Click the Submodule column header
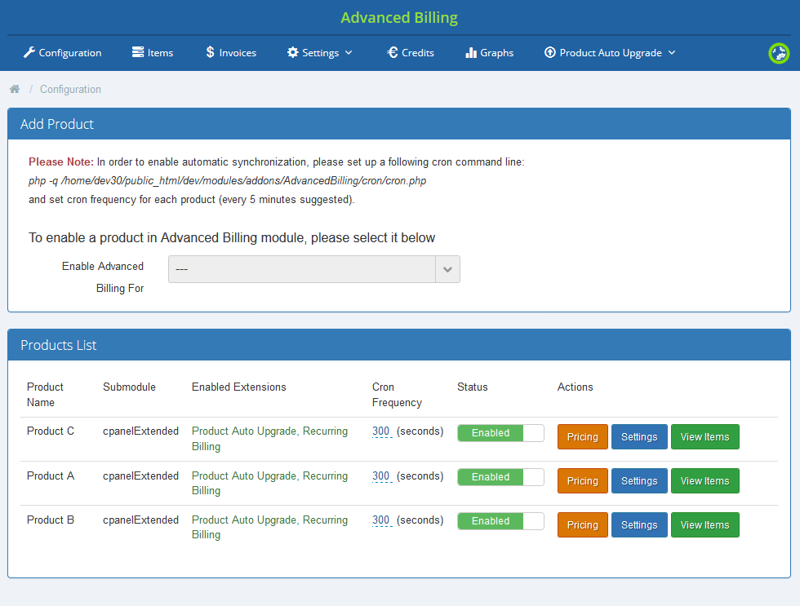 129,387
